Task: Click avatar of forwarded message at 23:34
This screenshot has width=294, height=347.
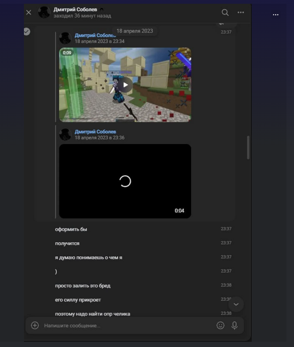Action: coord(65,38)
